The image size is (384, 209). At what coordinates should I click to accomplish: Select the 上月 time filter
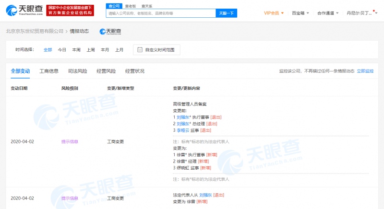click(x=119, y=49)
